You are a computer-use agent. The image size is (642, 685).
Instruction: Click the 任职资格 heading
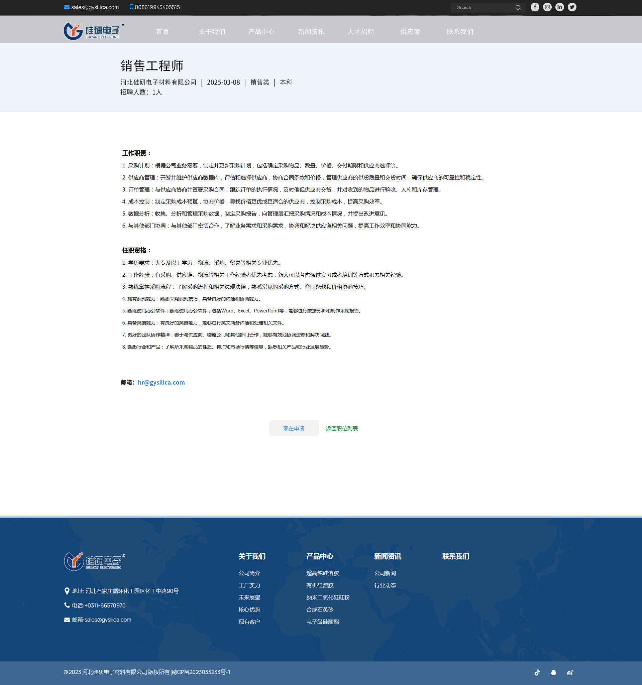click(x=136, y=250)
